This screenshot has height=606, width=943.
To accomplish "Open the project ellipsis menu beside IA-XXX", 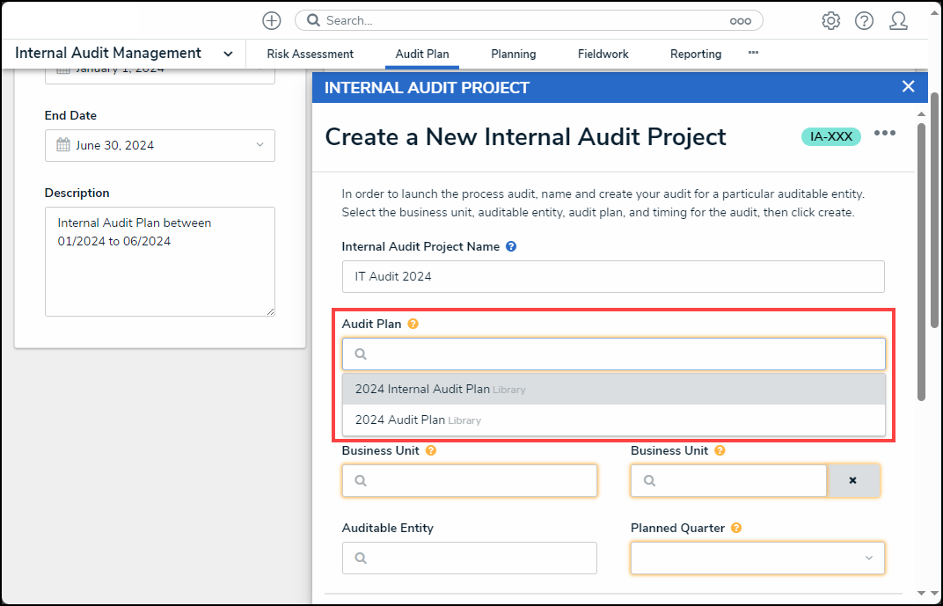I will pos(884,134).
